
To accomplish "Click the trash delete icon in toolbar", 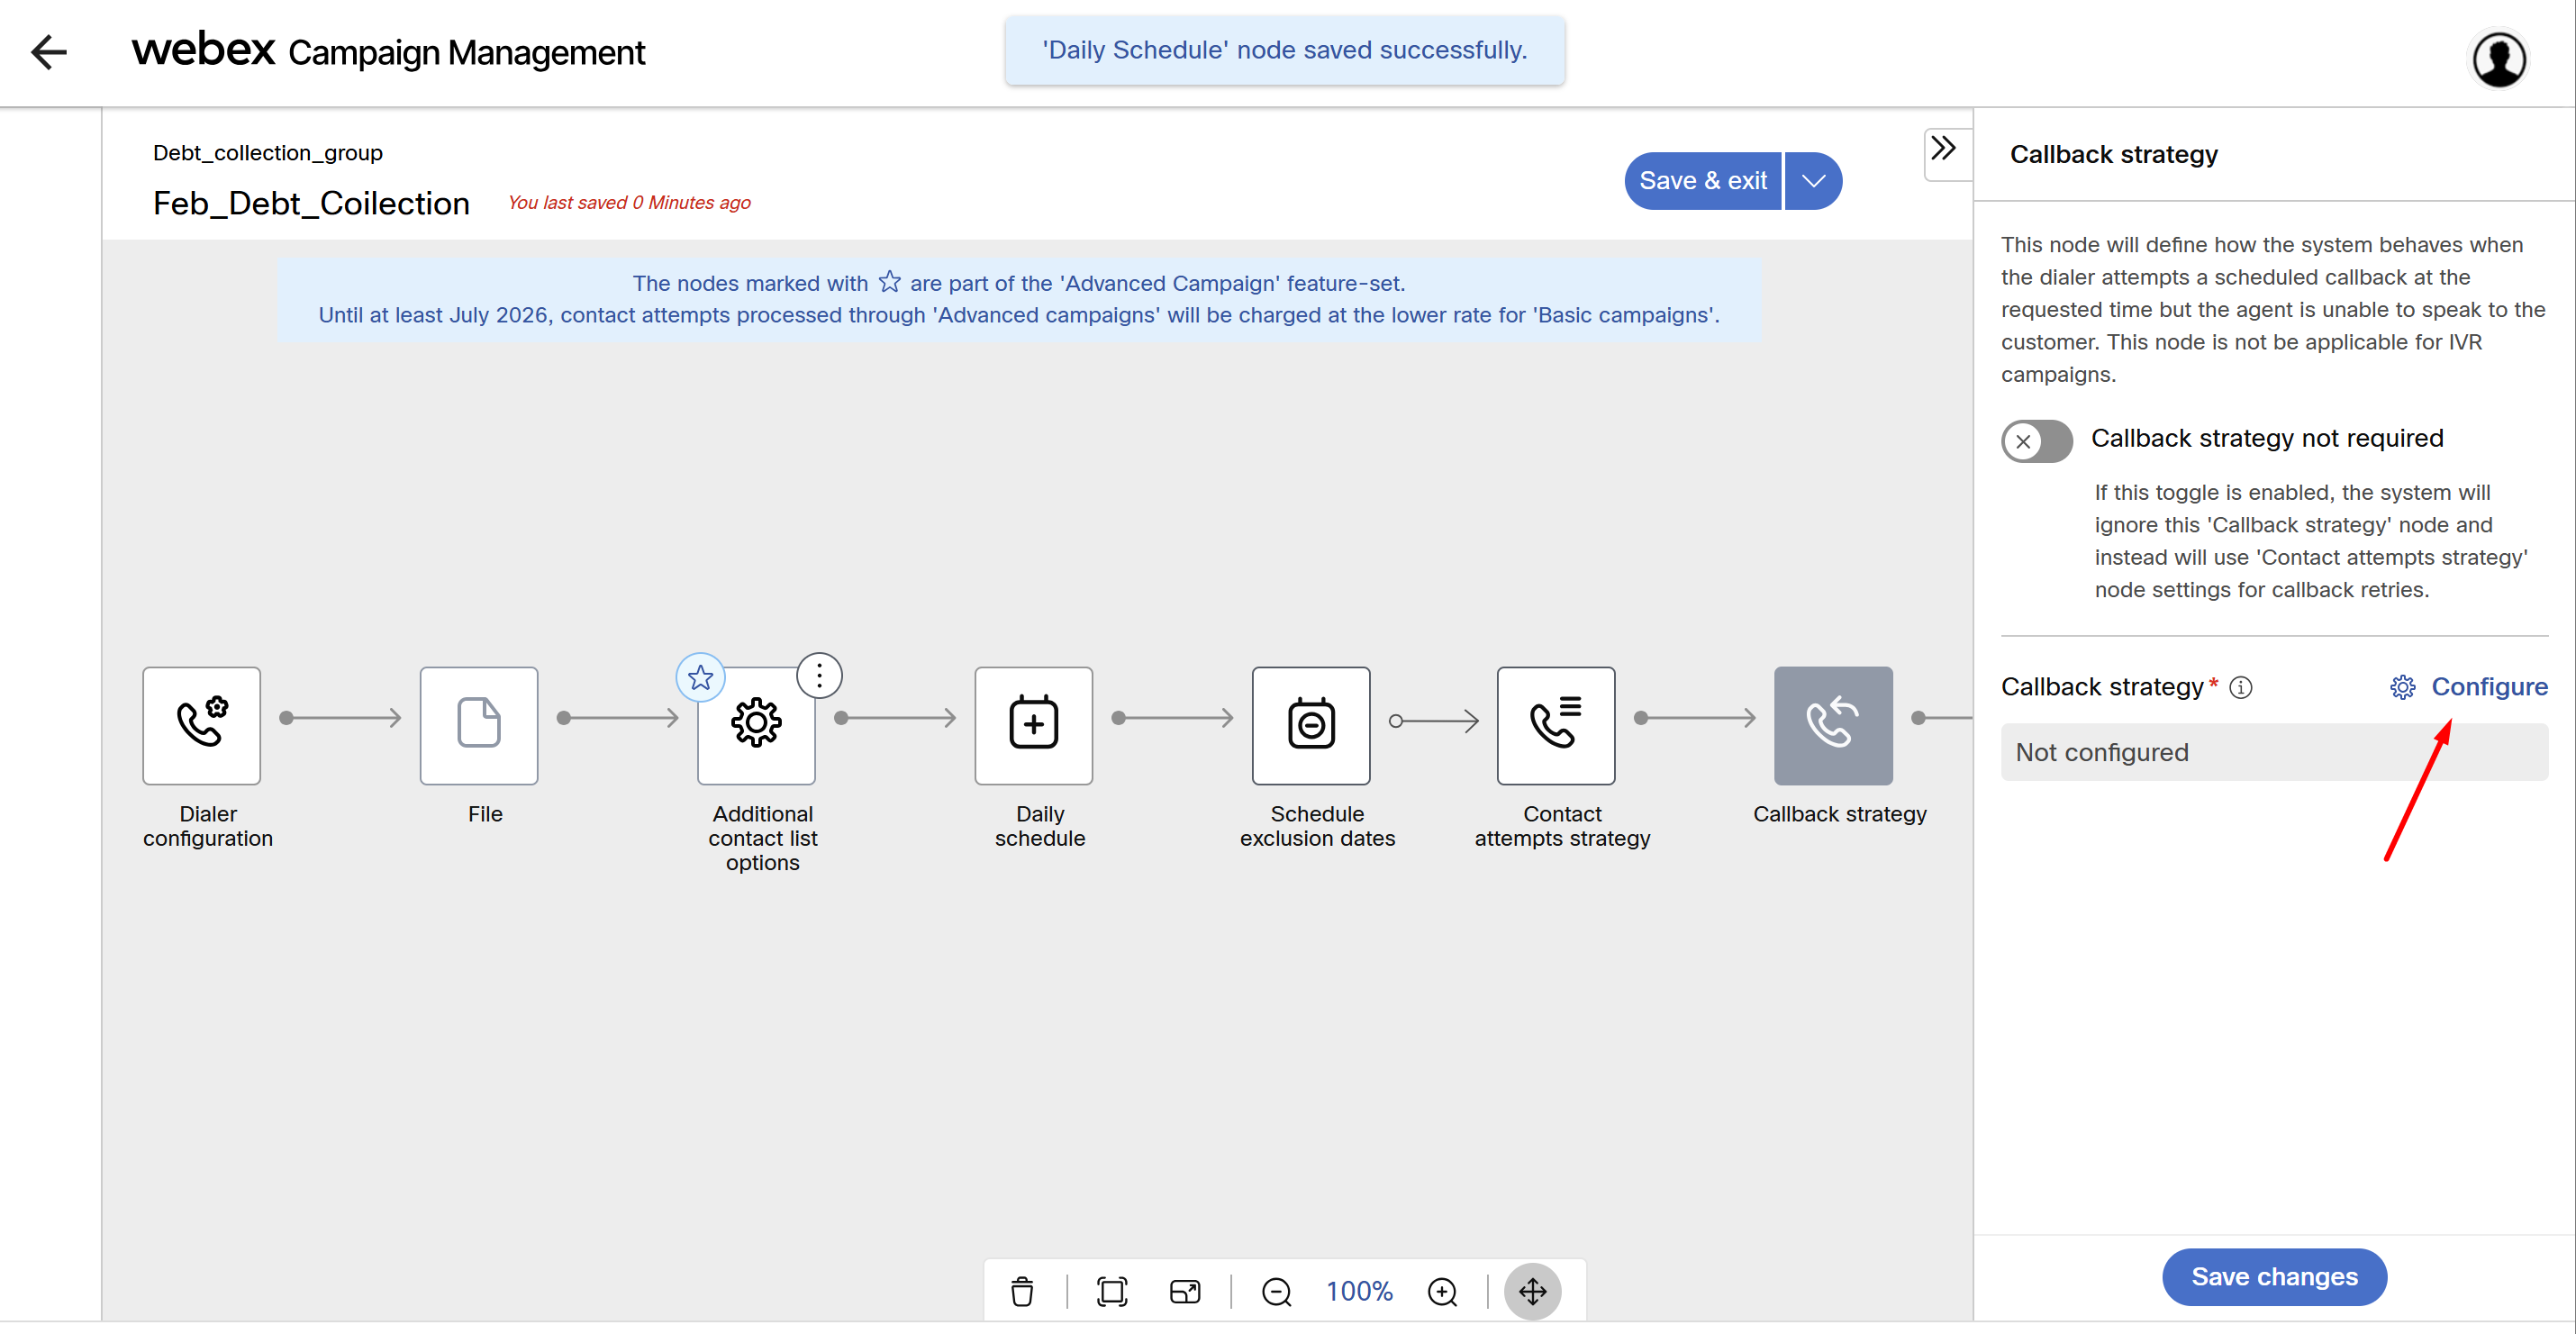I will pos(1021,1291).
